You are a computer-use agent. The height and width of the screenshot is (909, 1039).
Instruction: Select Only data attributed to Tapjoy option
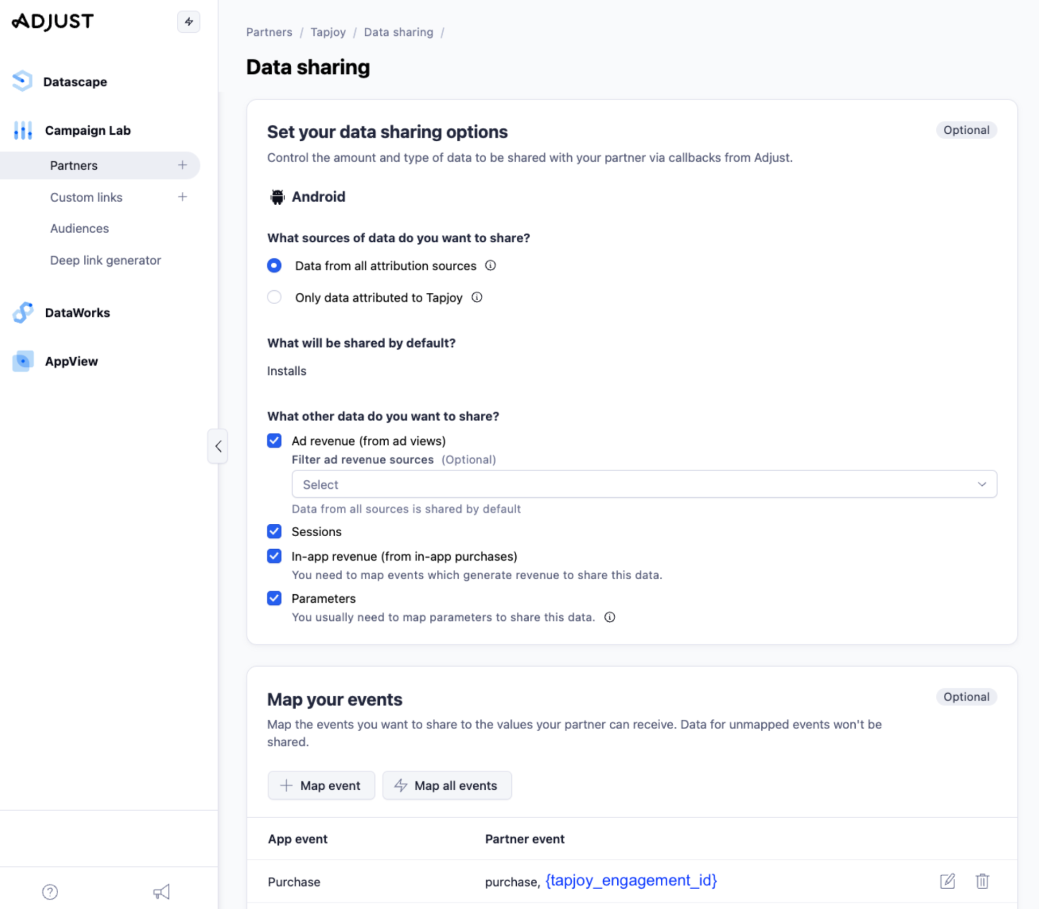coord(275,297)
